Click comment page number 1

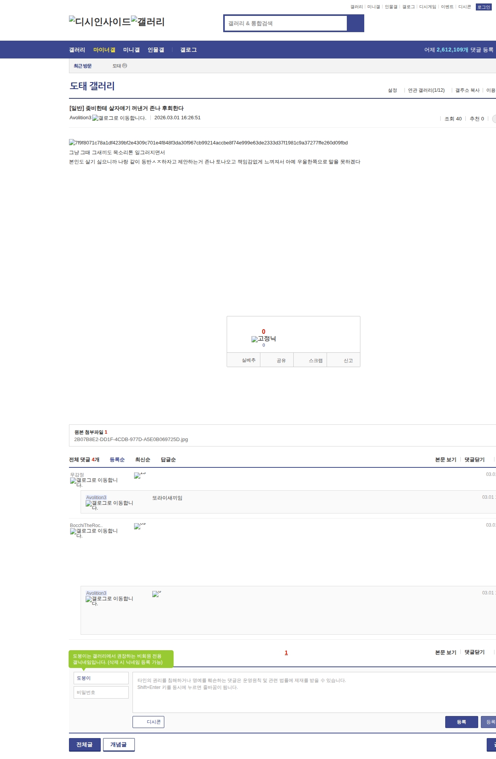coord(286,653)
